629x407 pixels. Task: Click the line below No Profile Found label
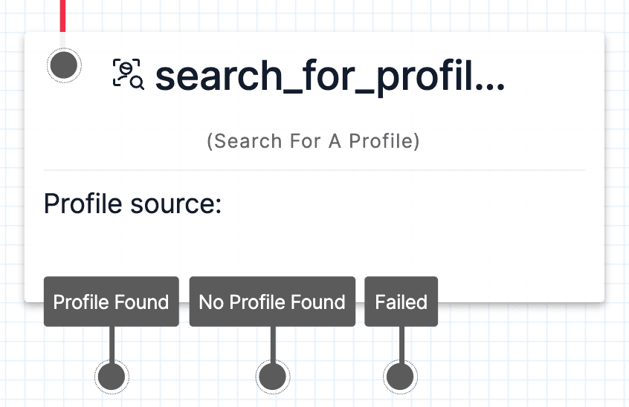(x=272, y=343)
